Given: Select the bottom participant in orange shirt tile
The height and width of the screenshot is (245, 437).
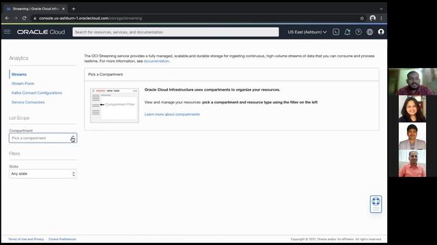Looking at the screenshot, I should click(412, 163).
